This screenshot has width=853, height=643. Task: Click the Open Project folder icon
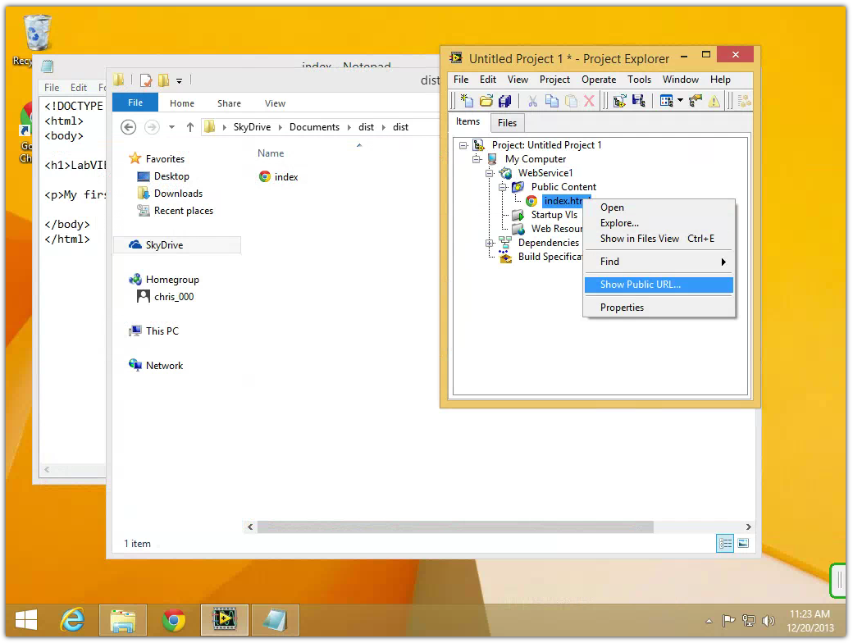(486, 101)
